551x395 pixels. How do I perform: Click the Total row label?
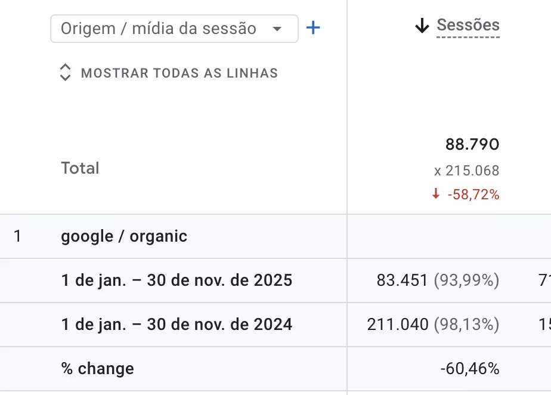[x=80, y=168]
